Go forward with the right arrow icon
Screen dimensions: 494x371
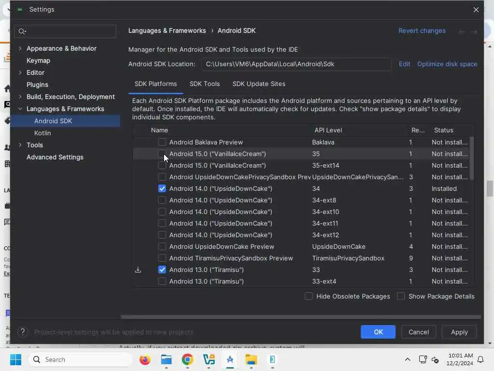pos(474,31)
